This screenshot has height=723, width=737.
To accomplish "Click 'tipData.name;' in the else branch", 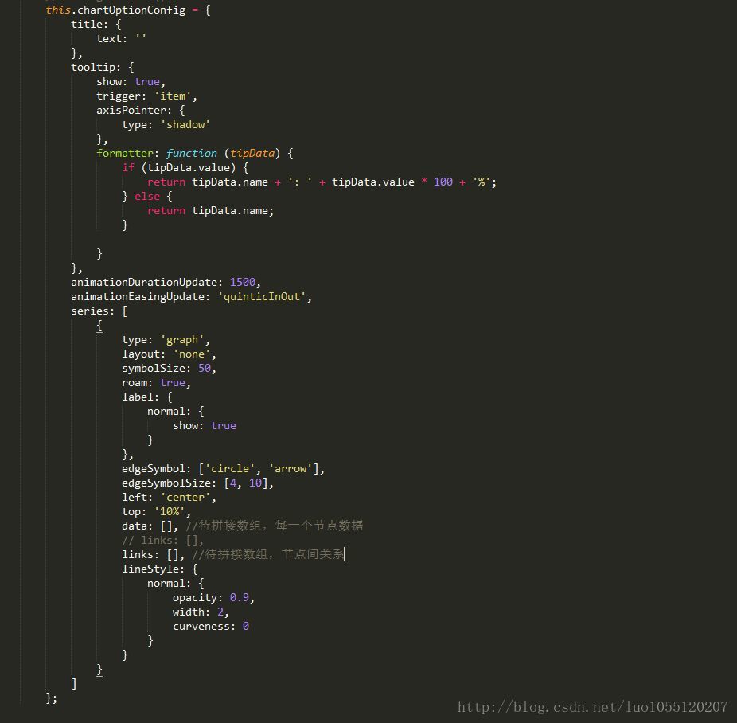I will click(232, 210).
